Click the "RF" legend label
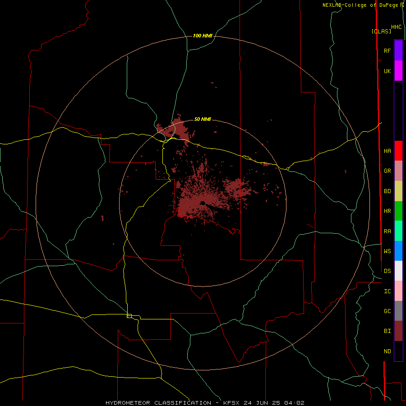The image size is (406, 406). (387, 51)
